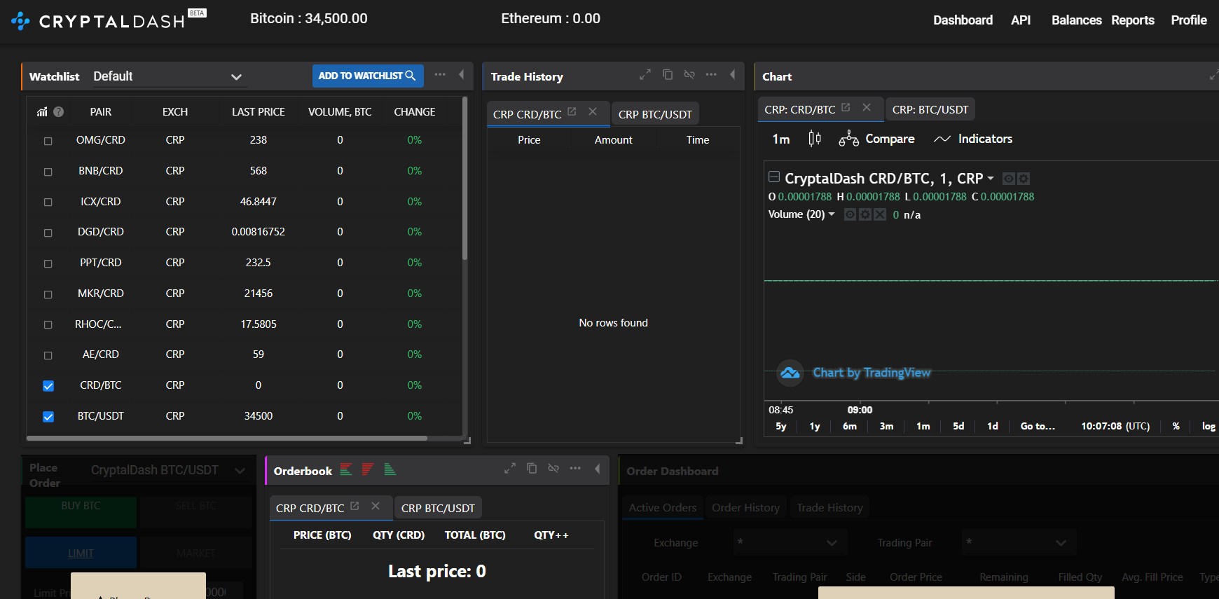
Task: Open the Watchlist more options menu
Action: [440, 75]
